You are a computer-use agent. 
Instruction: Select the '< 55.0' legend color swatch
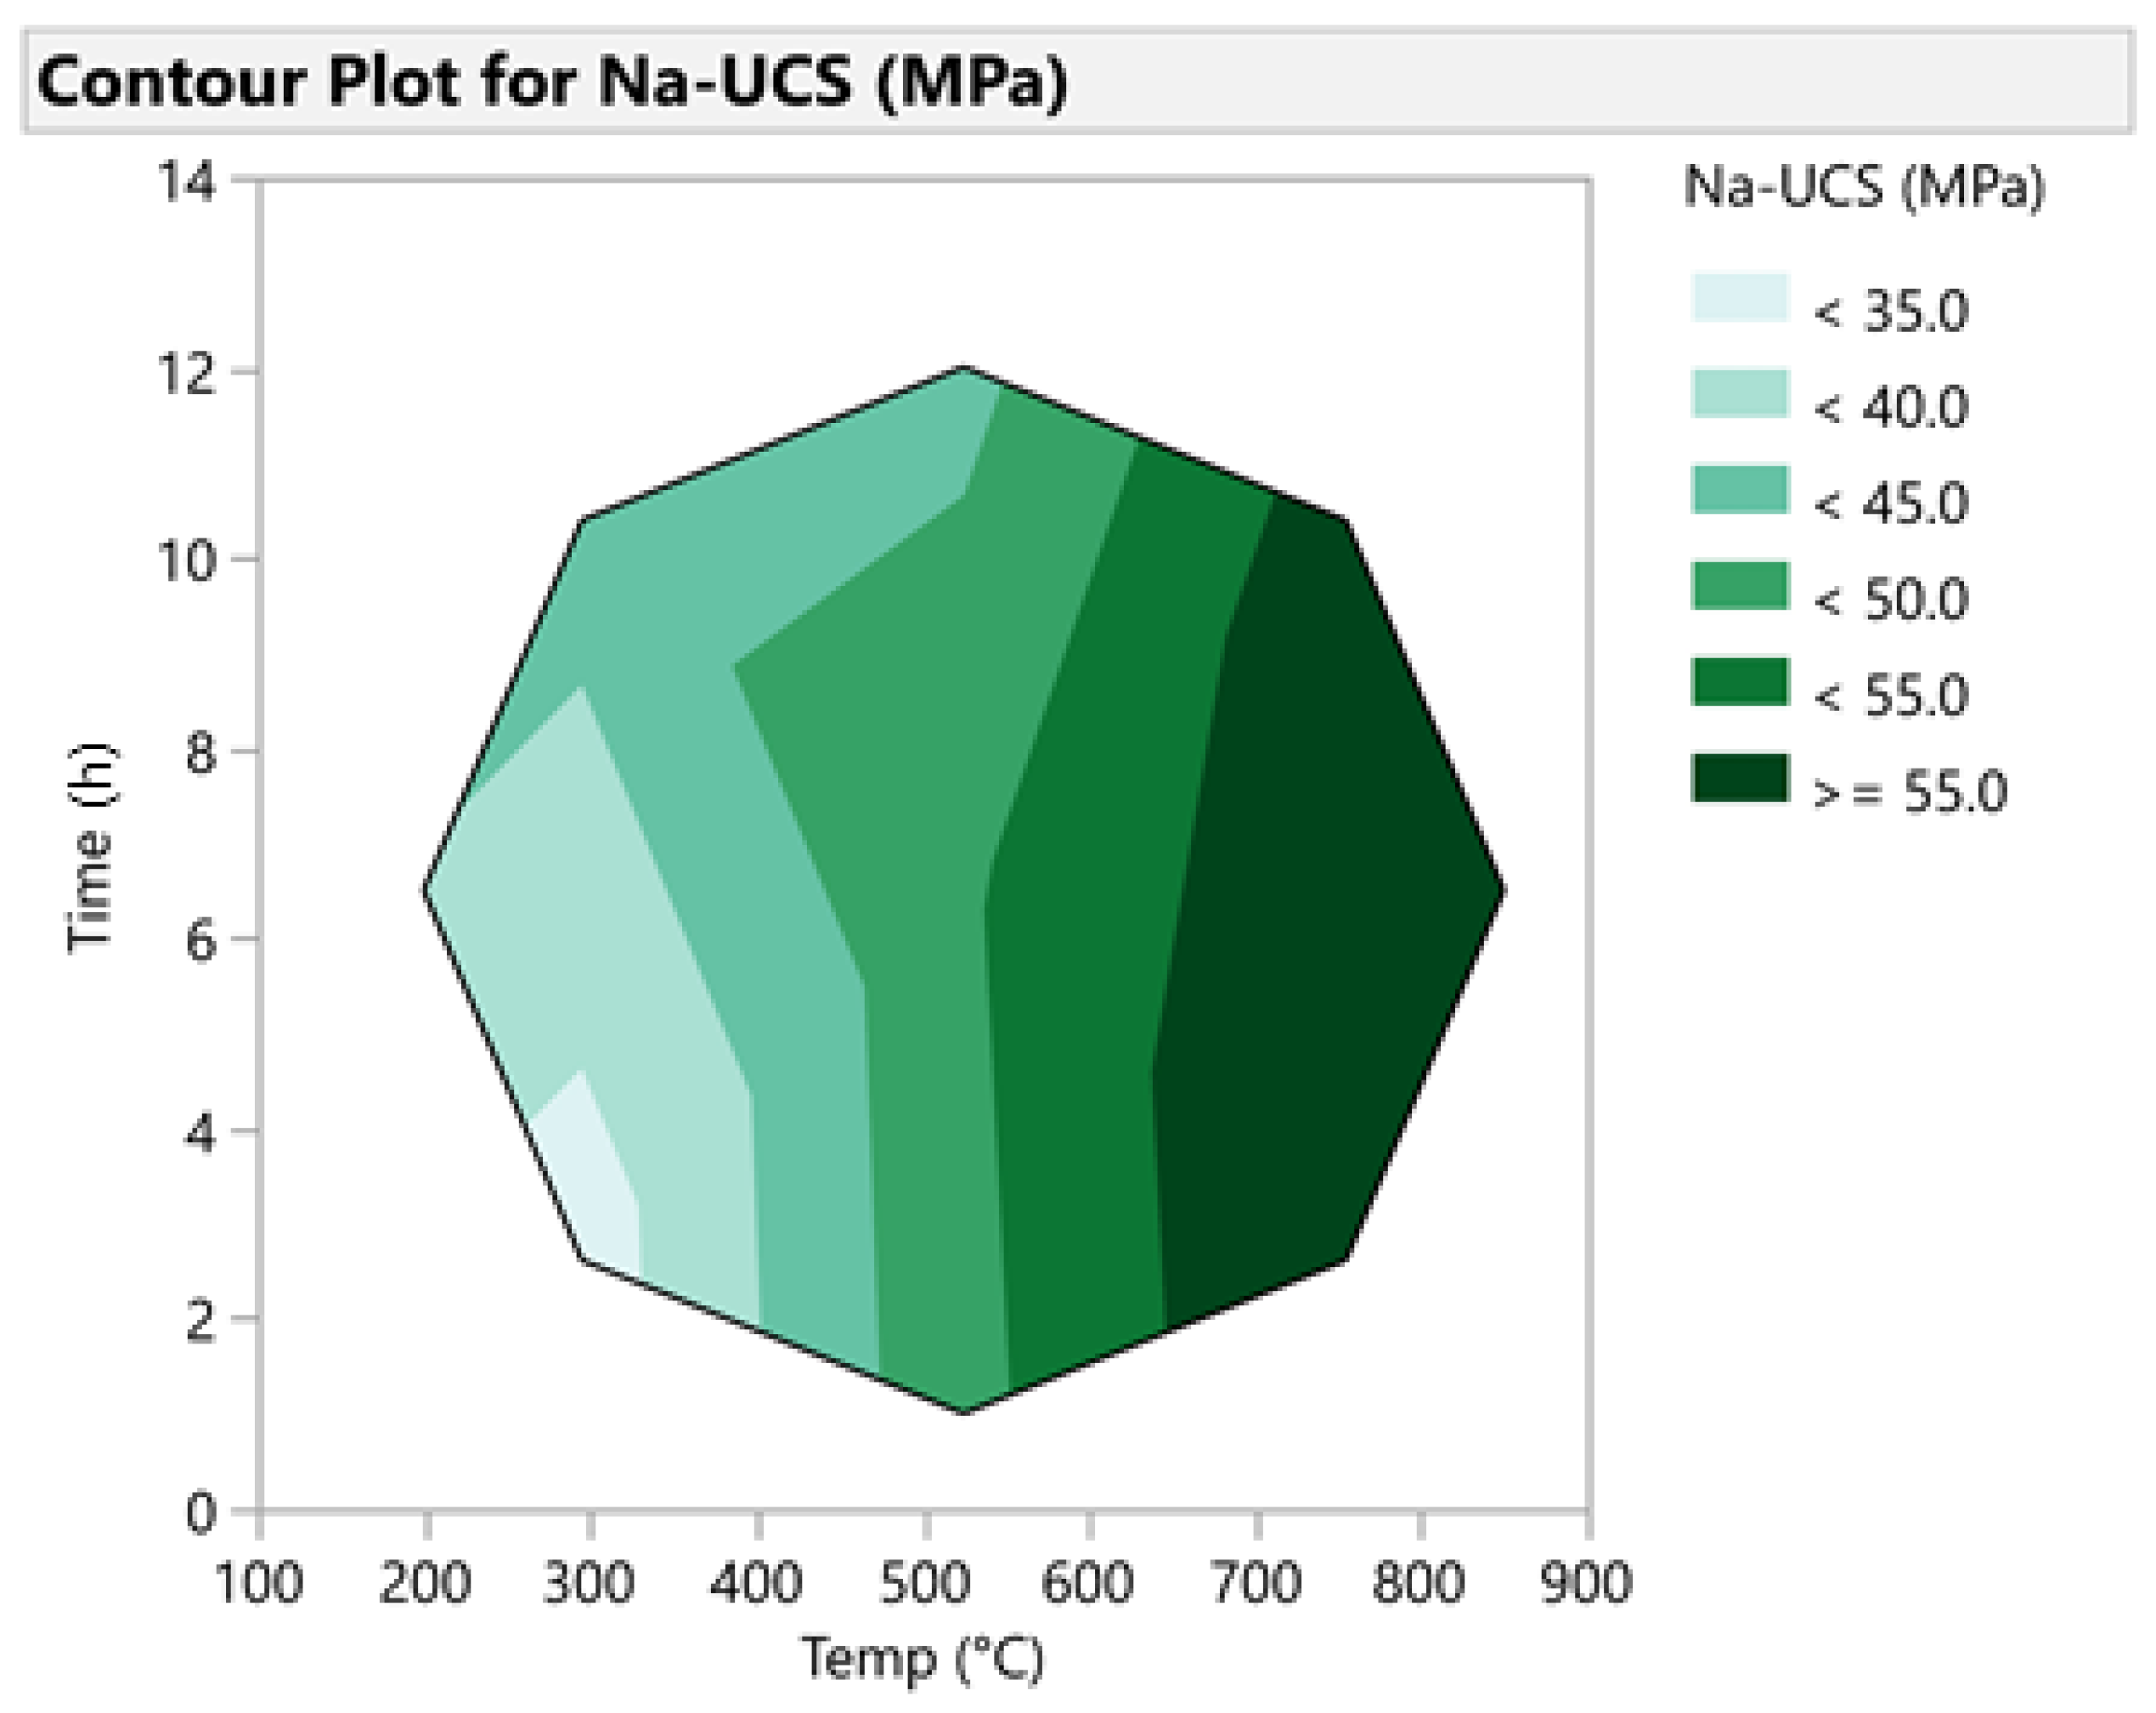[x=1739, y=682]
